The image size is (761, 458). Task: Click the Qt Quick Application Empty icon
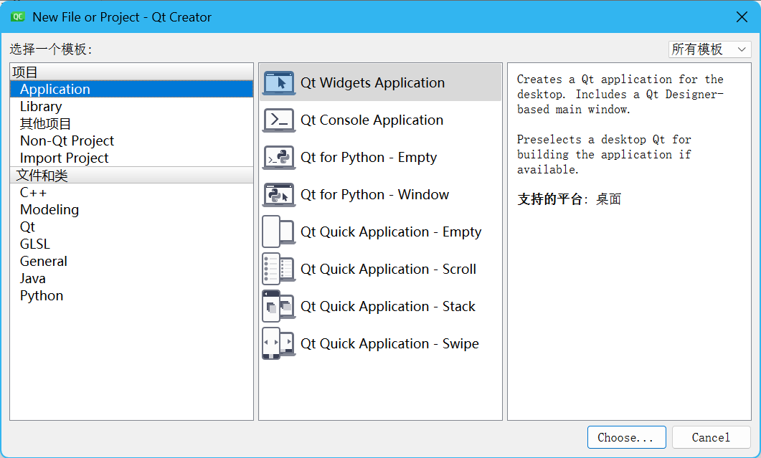pyautogui.click(x=278, y=232)
